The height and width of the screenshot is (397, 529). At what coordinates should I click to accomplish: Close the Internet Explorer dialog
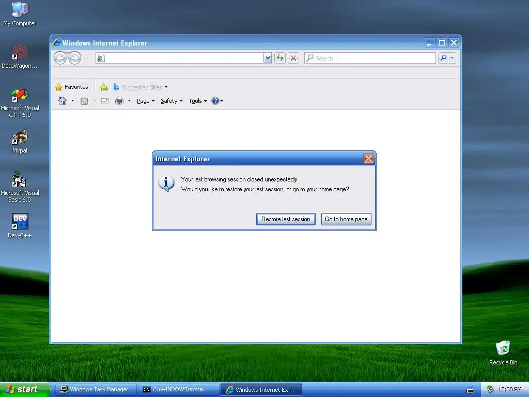368,159
